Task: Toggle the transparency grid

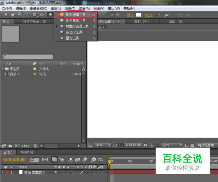Action: click(192, 145)
